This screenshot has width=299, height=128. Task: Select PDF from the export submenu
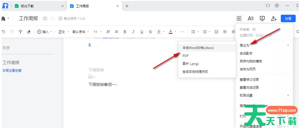186,56
